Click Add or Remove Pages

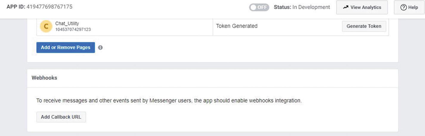66,48
